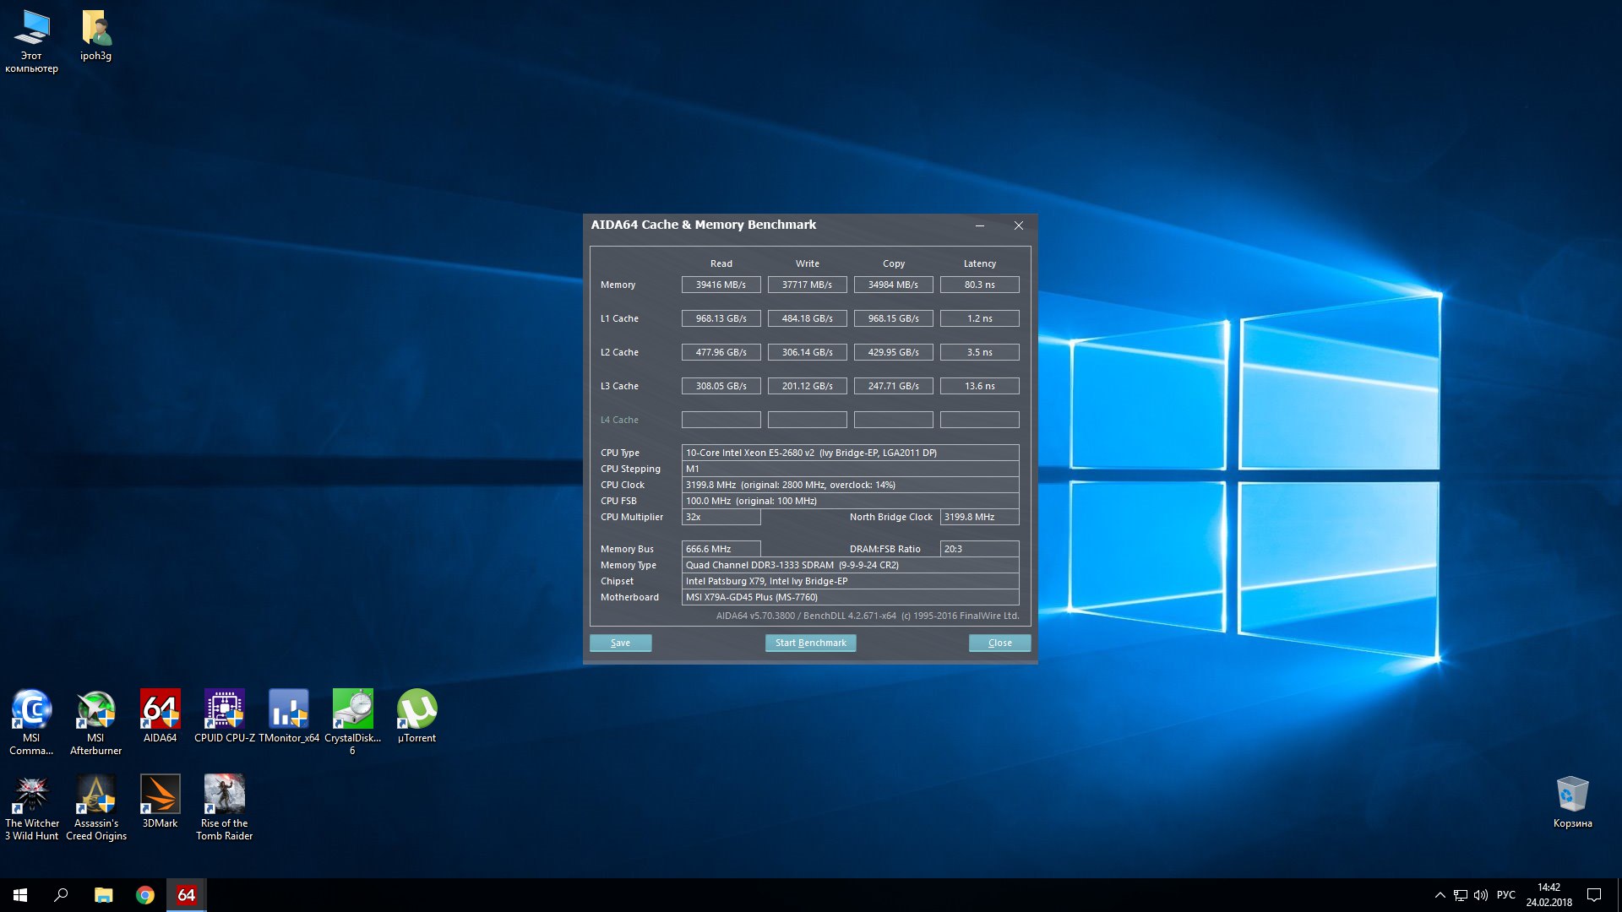This screenshot has height=912, width=1622.
Task: Open CrystalDiskMark 6 desktop icon
Action: click(352, 710)
